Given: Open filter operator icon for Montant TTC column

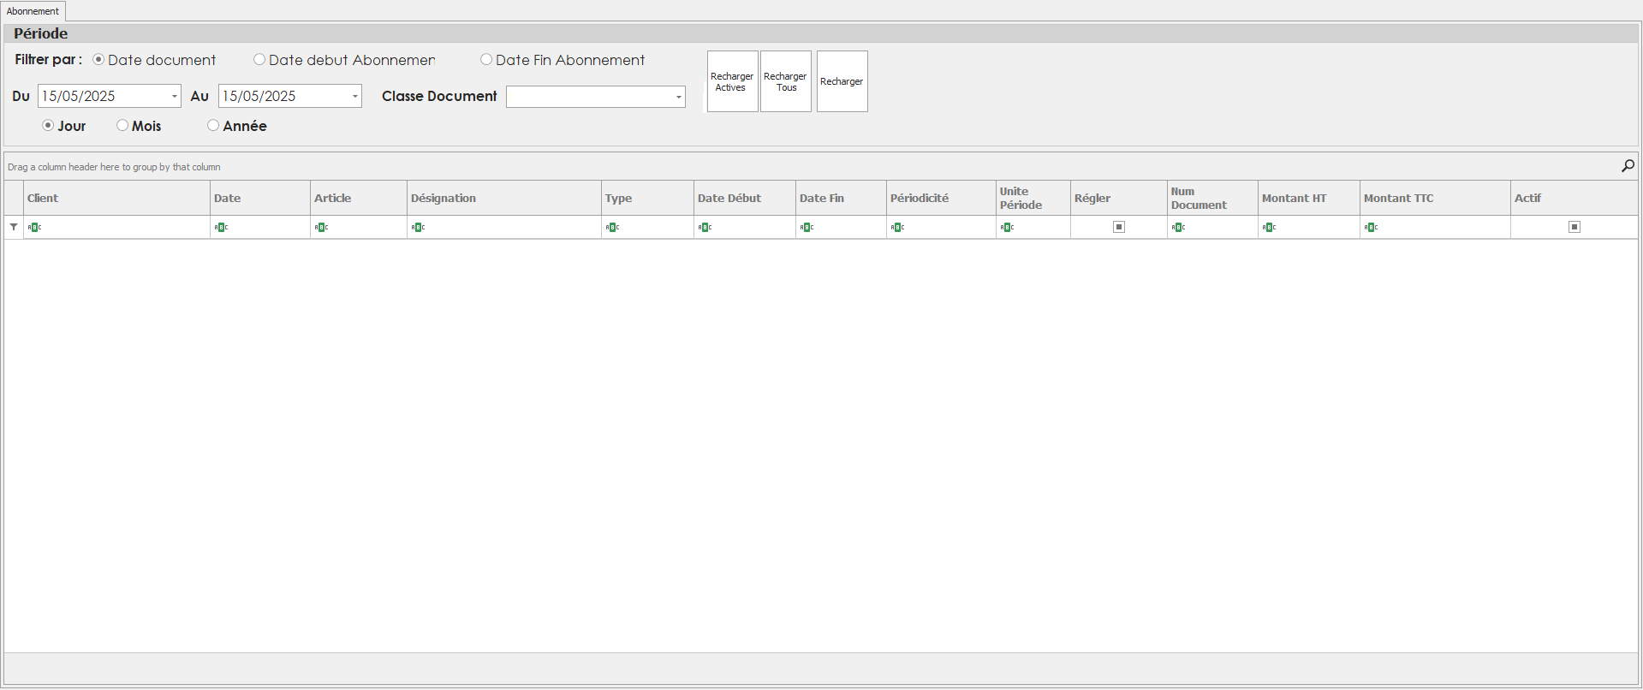Looking at the screenshot, I should pyautogui.click(x=1371, y=228).
